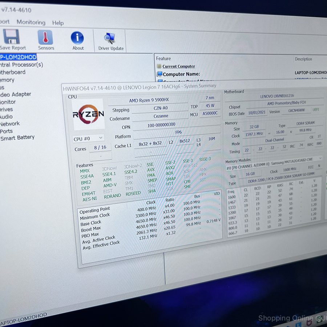This screenshot has height=327, width=327.
Task: Click the Memory Size 32 GB value
Action: 254,127
